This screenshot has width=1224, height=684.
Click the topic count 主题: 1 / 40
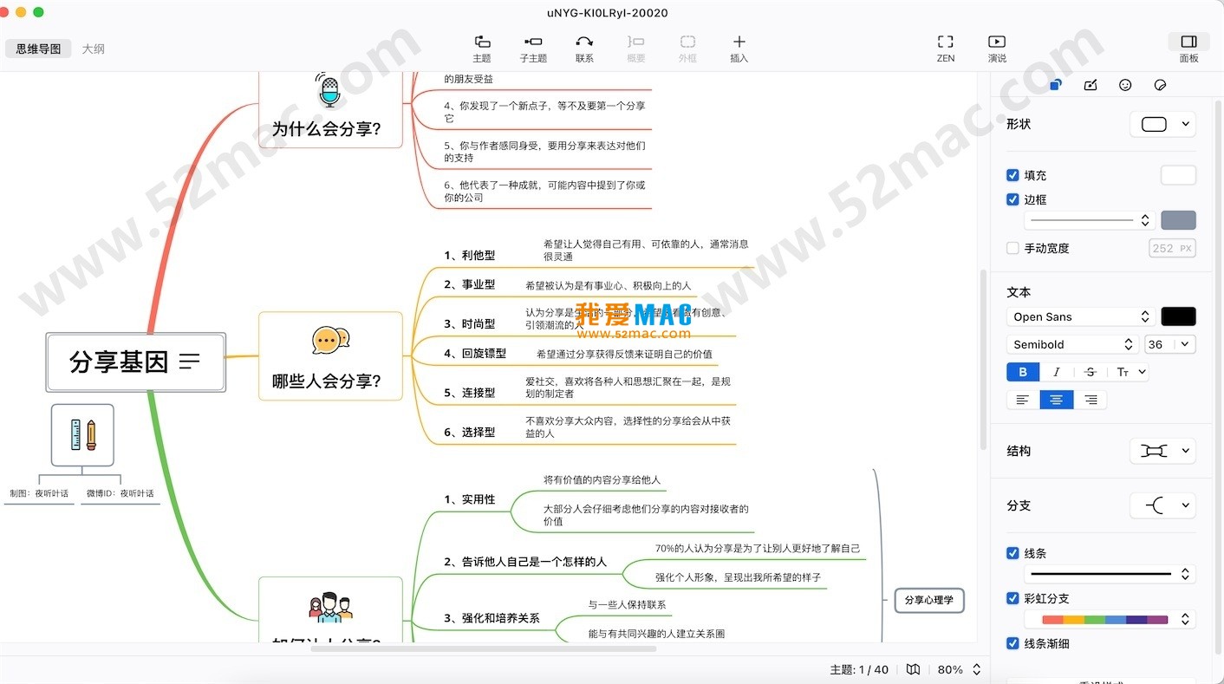coord(859,669)
